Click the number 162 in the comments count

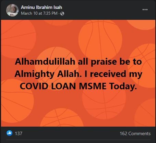123,133
